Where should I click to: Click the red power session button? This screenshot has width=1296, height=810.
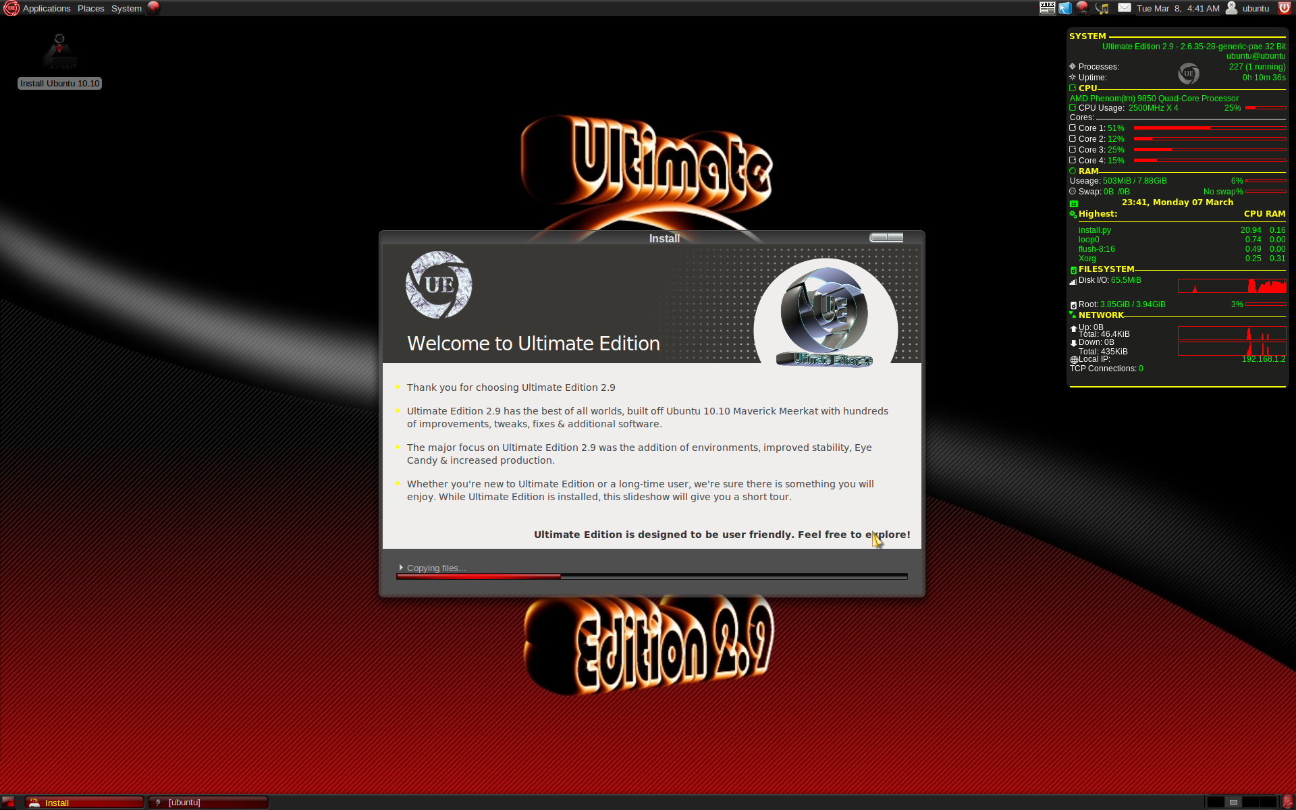pyautogui.click(x=1284, y=8)
